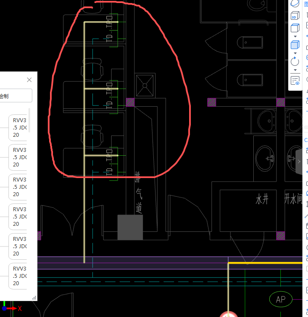The image size is (308, 317).
Task: Open dropdown arrow below the wireframe cube
Action: [x=295, y=37]
